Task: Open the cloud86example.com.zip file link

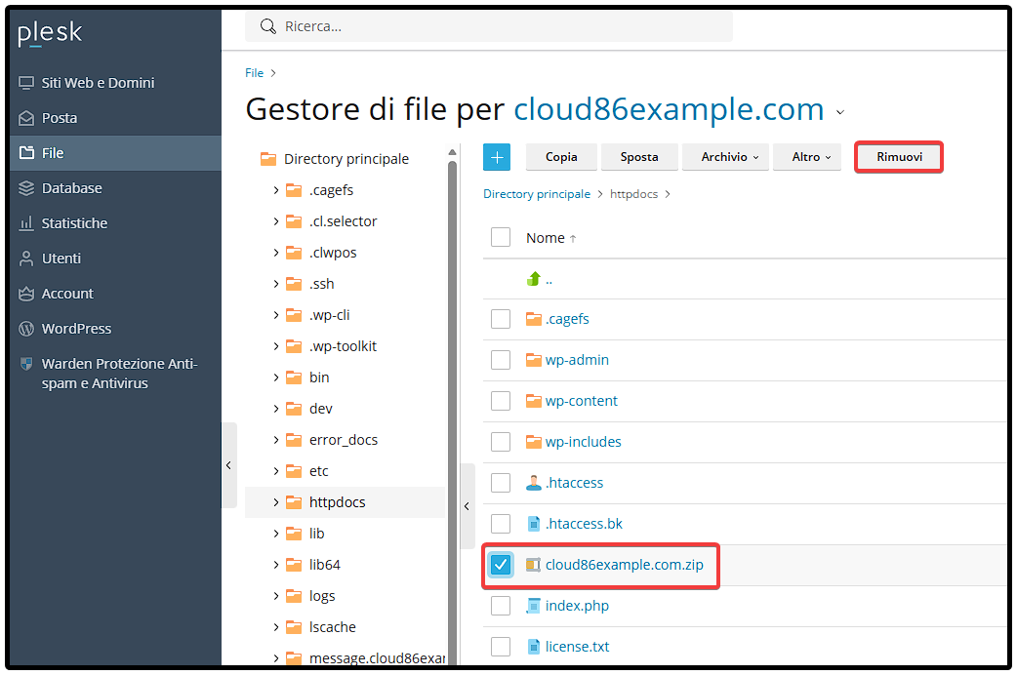Action: click(624, 565)
